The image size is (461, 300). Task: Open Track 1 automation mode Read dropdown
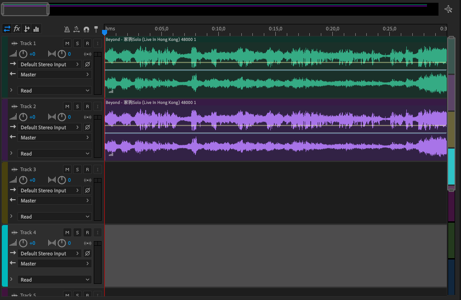coord(55,91)
